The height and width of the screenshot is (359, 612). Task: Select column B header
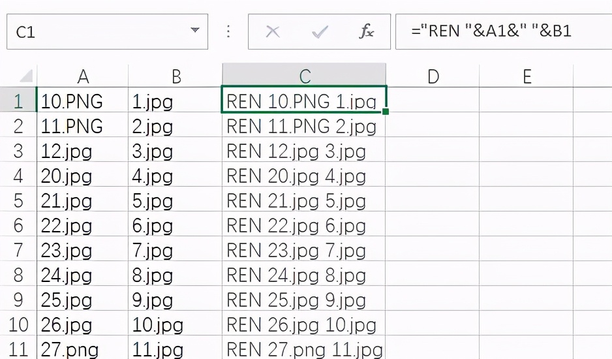click(x=176, y=76)
